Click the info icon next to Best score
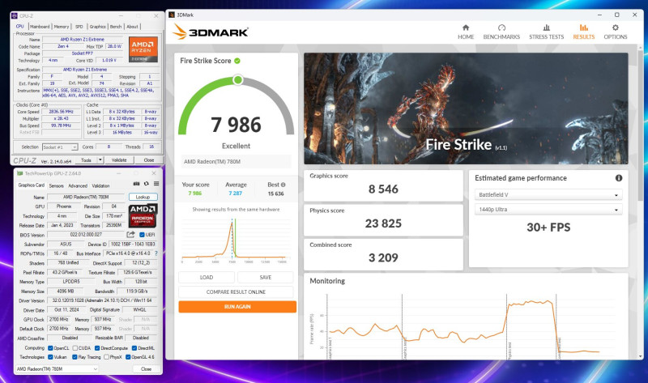 click(283, 185)
